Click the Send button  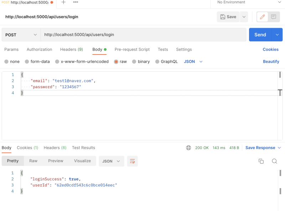[260, 35]
